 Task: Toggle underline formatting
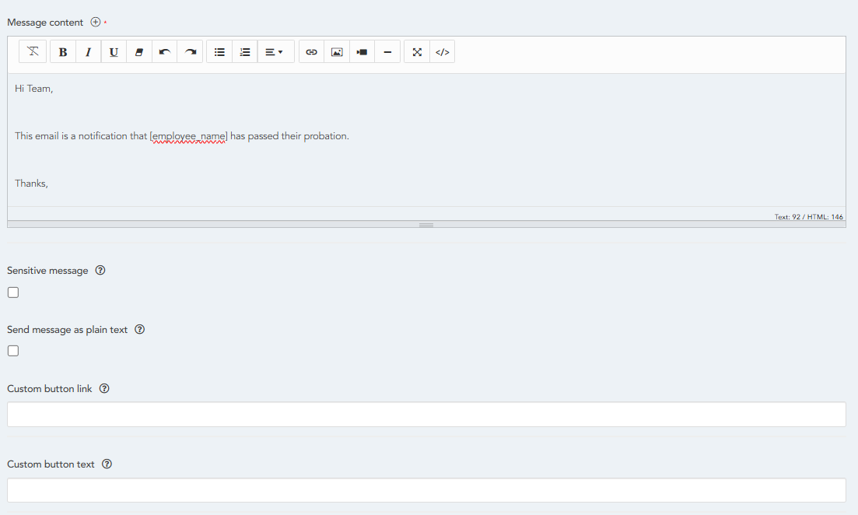pos(114,52)
